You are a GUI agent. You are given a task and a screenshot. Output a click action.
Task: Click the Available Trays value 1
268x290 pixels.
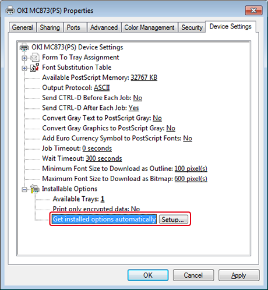103,199
